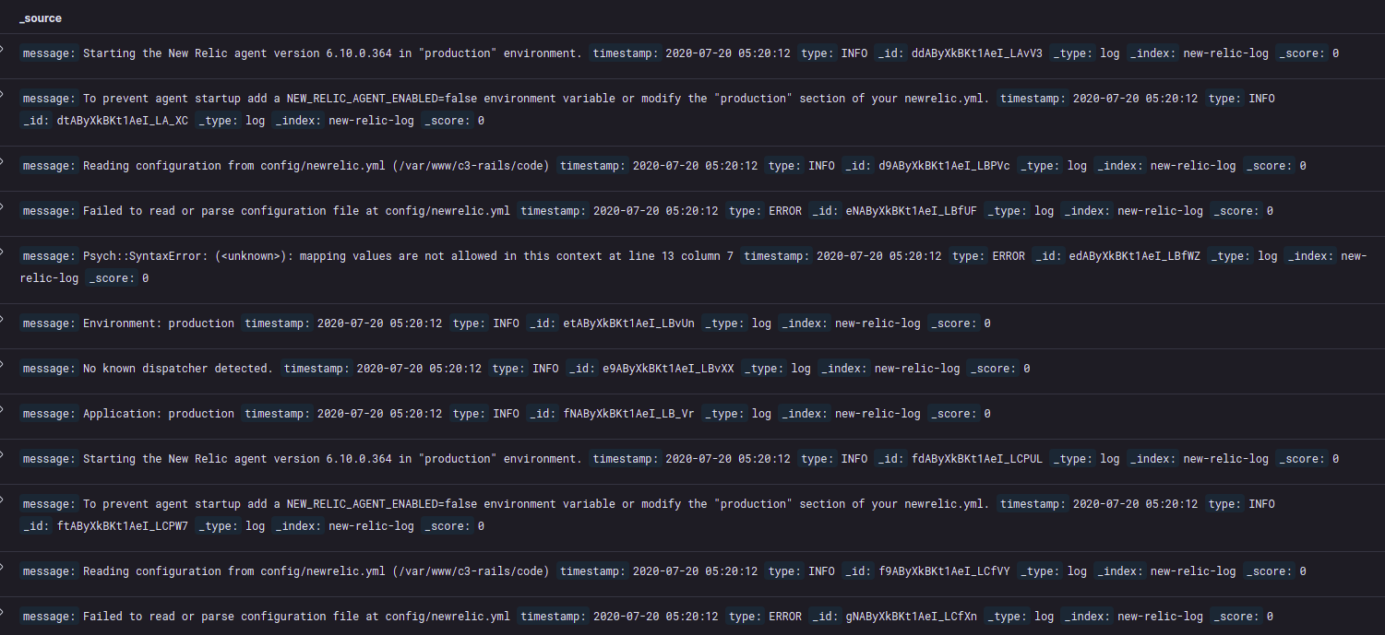Click timestamp value in 'Application: production' row
This screenshot has height=635, width=1385.
tap(379, 414)
